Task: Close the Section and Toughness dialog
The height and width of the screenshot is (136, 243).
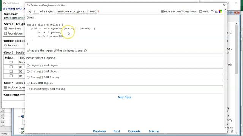Action: click(224, 5)
